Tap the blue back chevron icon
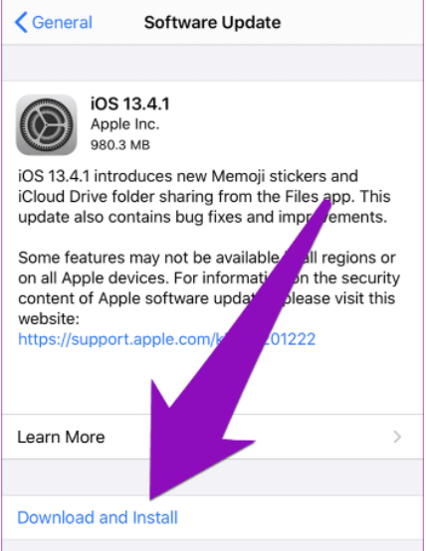 (21, 22)
